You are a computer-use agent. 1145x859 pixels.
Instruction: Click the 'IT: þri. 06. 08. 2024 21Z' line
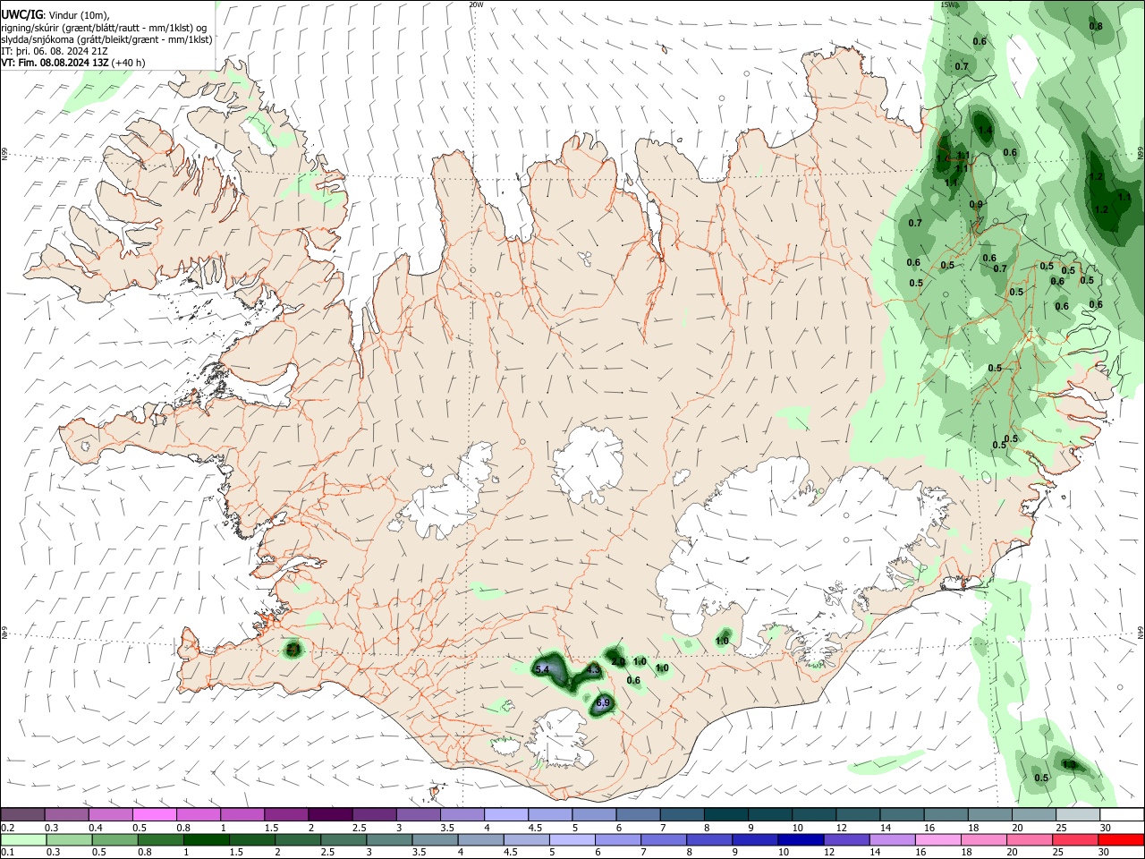[x=55, y=51]
